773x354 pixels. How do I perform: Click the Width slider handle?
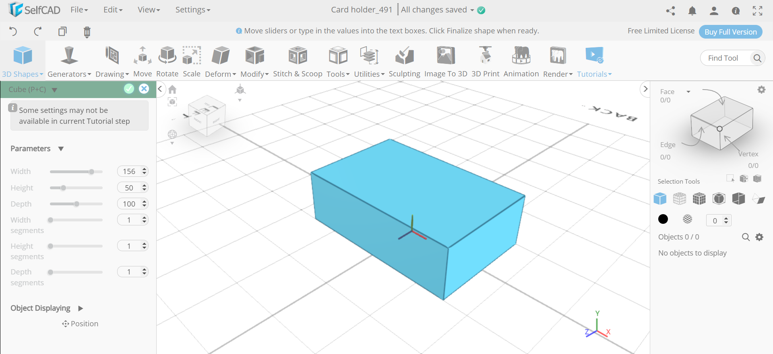click(x=91, y=172)
